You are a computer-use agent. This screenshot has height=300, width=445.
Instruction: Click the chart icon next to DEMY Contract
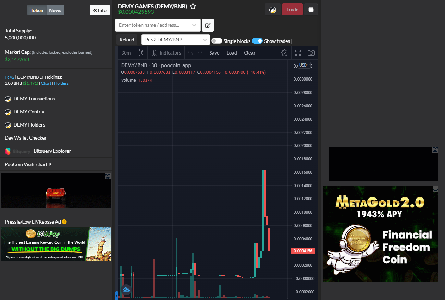[x=8, y=112]
